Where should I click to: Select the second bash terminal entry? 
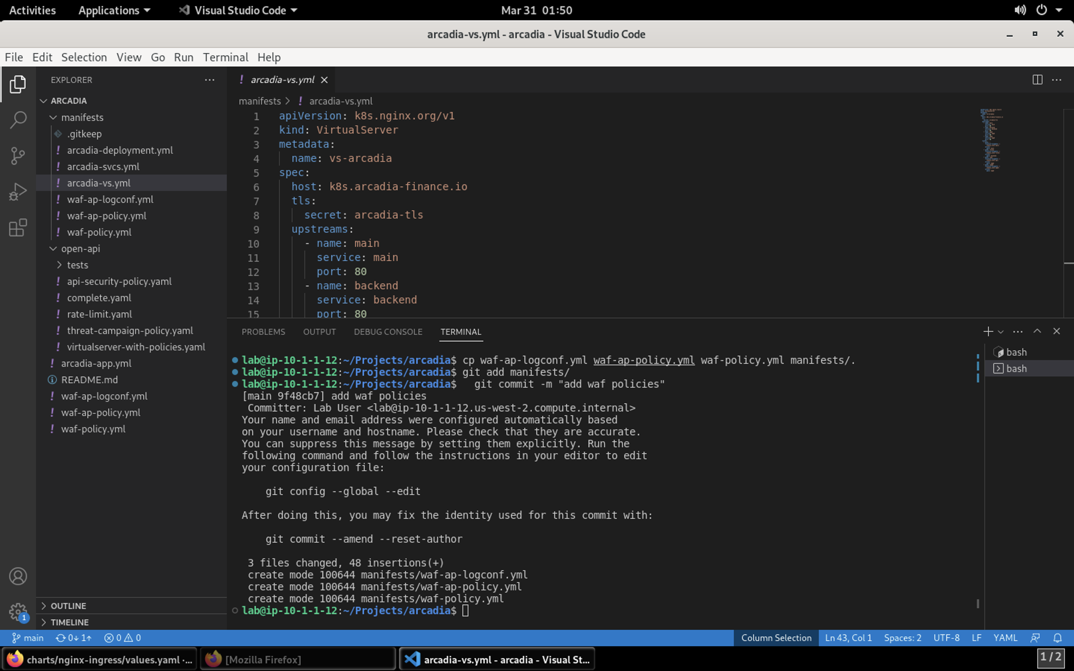[x=1029, y=368]
